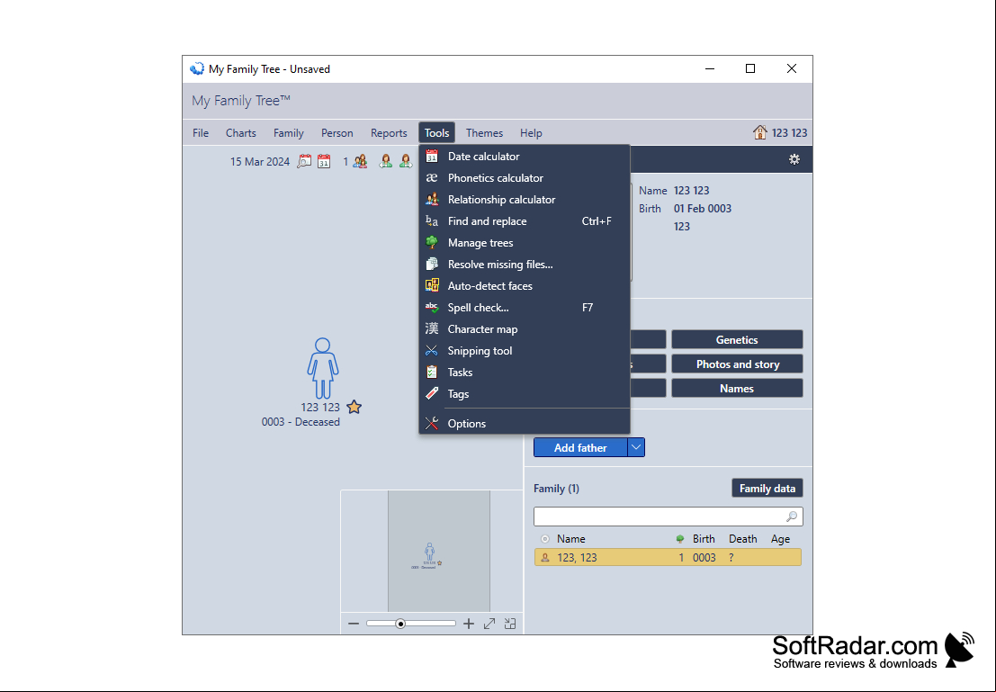Screen dimensions: 996x692
Task: Open the Tasks entry
Action: tap(524, 373)
